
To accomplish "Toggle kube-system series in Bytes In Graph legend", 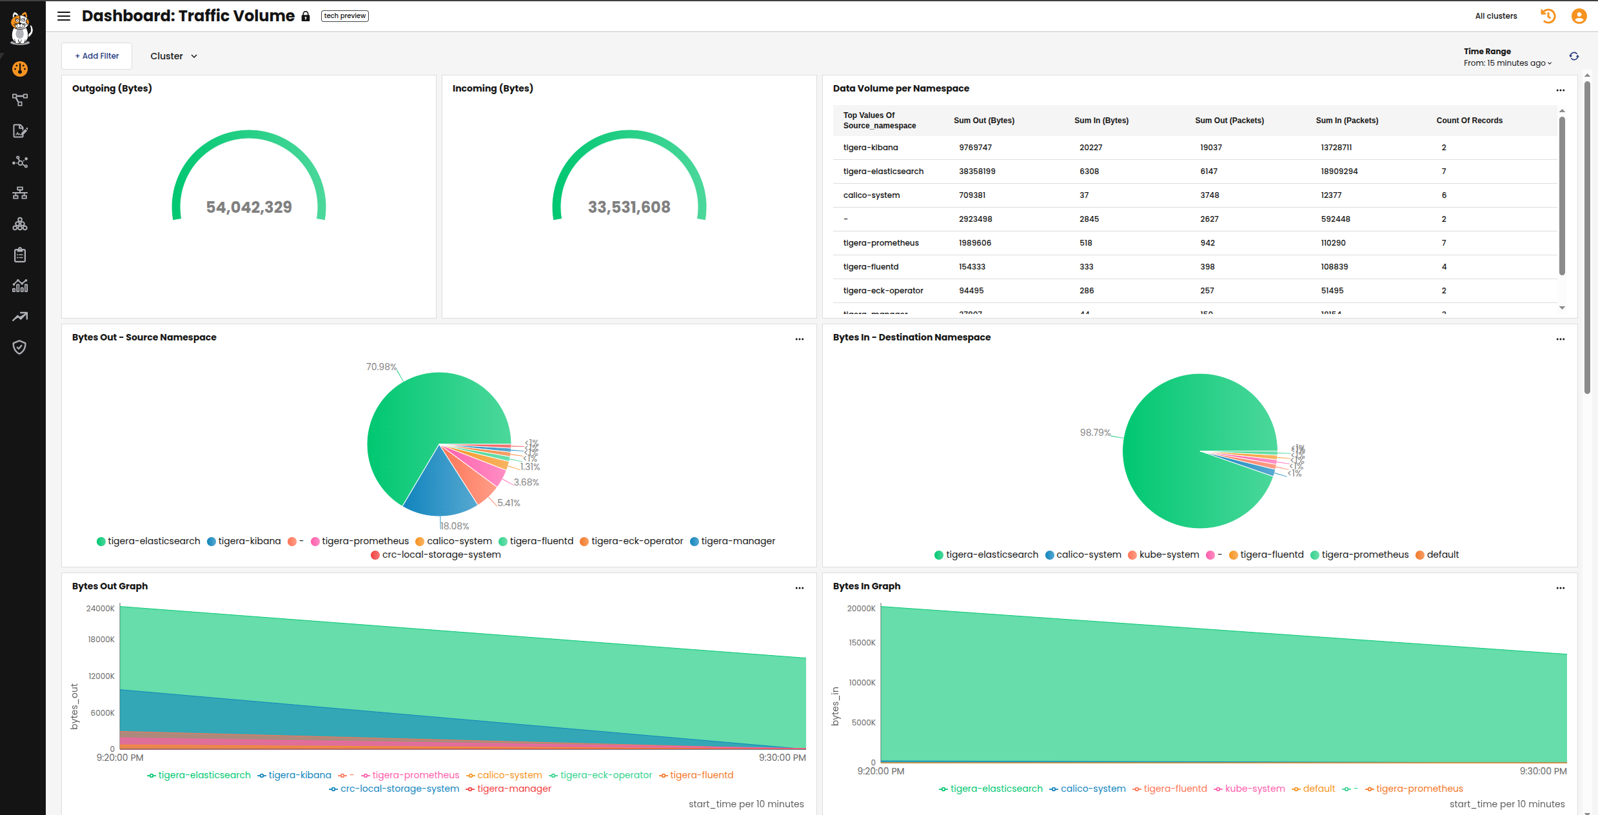I will (1254, 789).
